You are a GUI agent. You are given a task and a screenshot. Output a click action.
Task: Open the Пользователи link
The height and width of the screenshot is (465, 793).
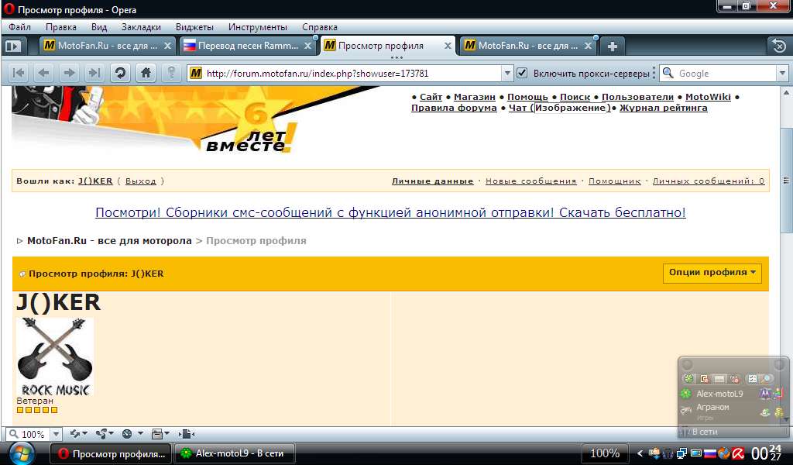pos(638,97)
